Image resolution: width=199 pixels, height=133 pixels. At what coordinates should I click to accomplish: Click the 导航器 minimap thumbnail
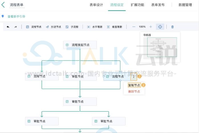tap(162, 47)
